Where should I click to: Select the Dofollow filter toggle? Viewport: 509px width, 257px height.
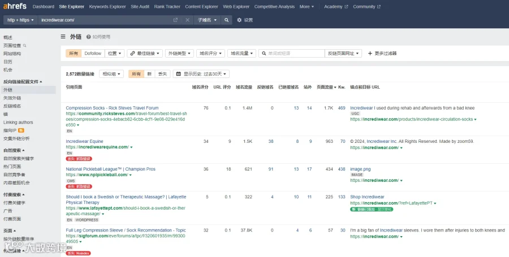[93, 54]
